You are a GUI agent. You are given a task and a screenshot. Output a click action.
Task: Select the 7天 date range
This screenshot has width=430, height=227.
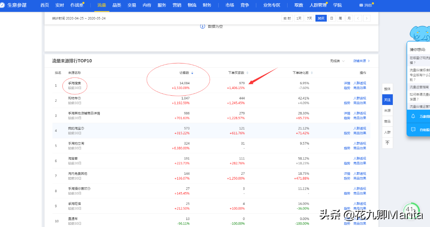click(309, 18)
